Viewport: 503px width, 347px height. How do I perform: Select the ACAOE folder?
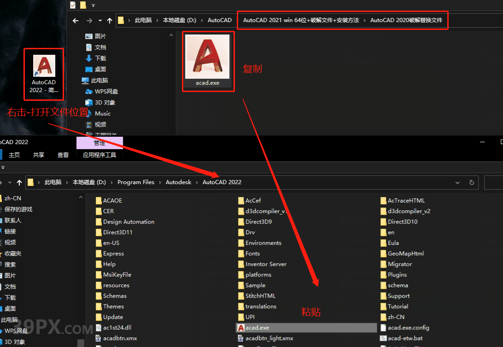click(109, 201)
